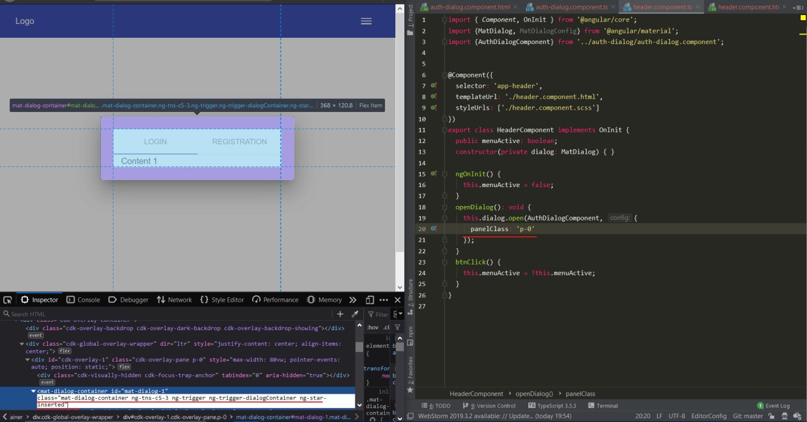Change LF line separator in status bar
This screenshot has height=422, width=807.
(659, 416)
